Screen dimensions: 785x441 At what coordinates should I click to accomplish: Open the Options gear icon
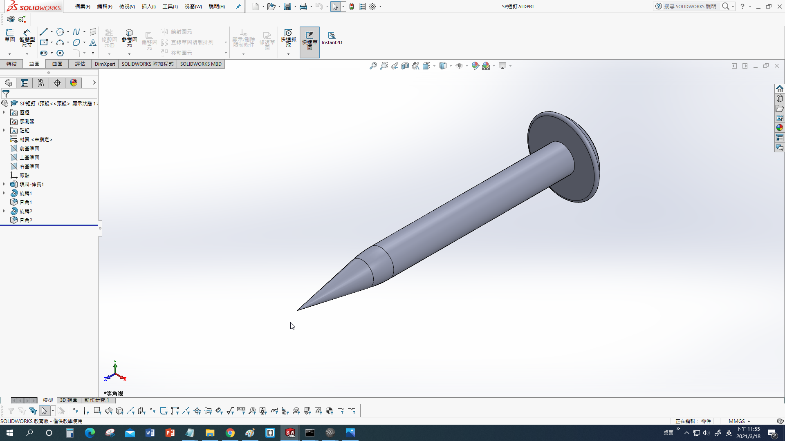(372, 7)
